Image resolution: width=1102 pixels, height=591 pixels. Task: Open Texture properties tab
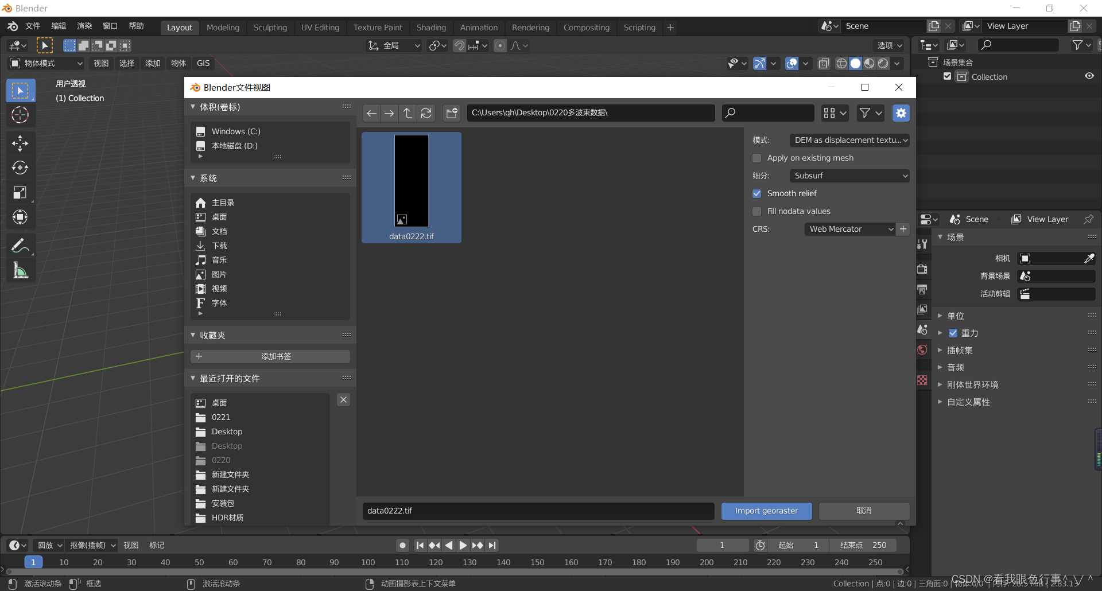click(x=922, y=380)
